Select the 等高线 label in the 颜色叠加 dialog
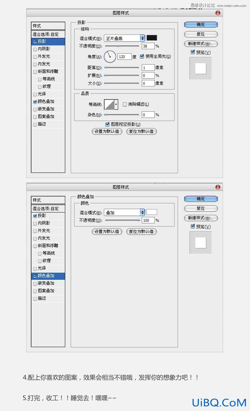This screenshot has width=250, height=411. click(49, 253)
